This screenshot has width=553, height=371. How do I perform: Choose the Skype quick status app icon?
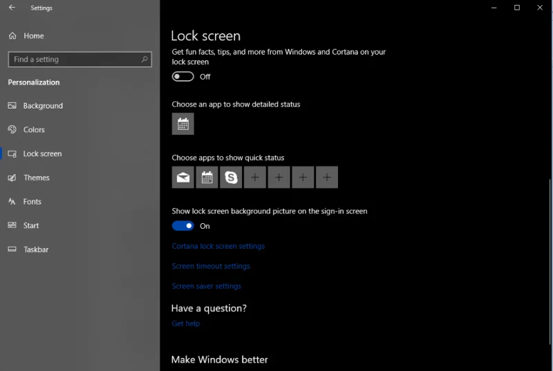tap(231, 178)
